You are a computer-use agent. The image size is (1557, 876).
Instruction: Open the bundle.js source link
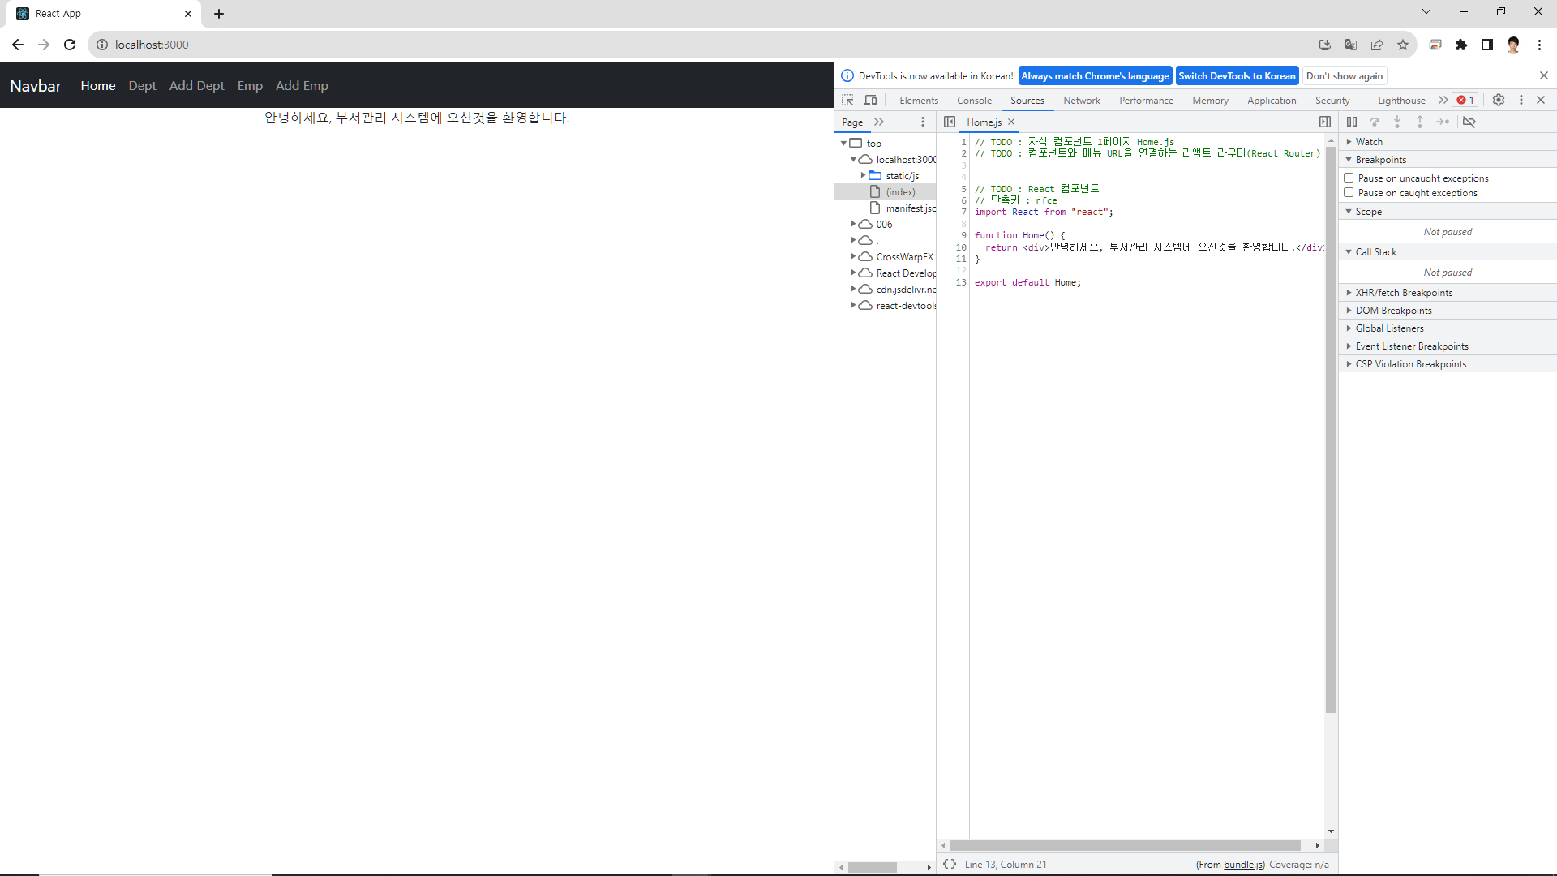pos(1243,865)
